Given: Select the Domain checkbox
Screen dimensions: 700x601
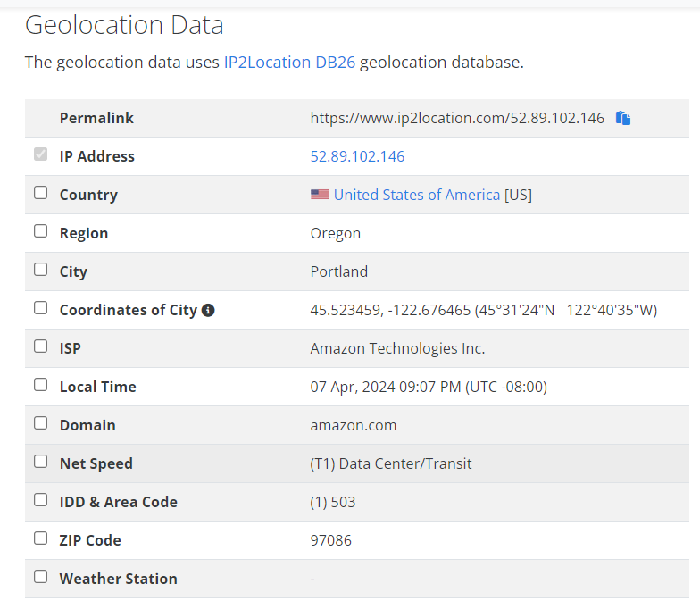Looking at the screenshot, I should (x=41, y=423).
